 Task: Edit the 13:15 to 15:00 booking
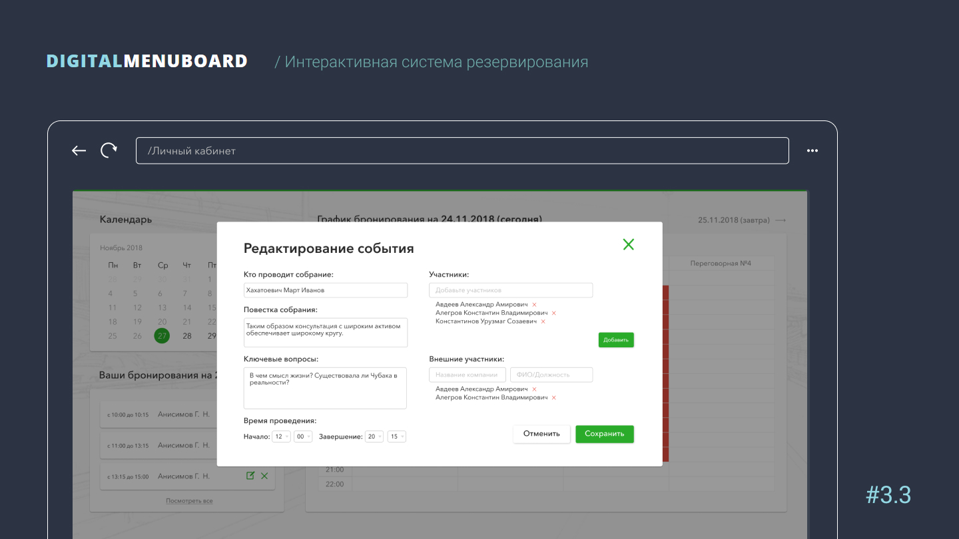[250, 476]
